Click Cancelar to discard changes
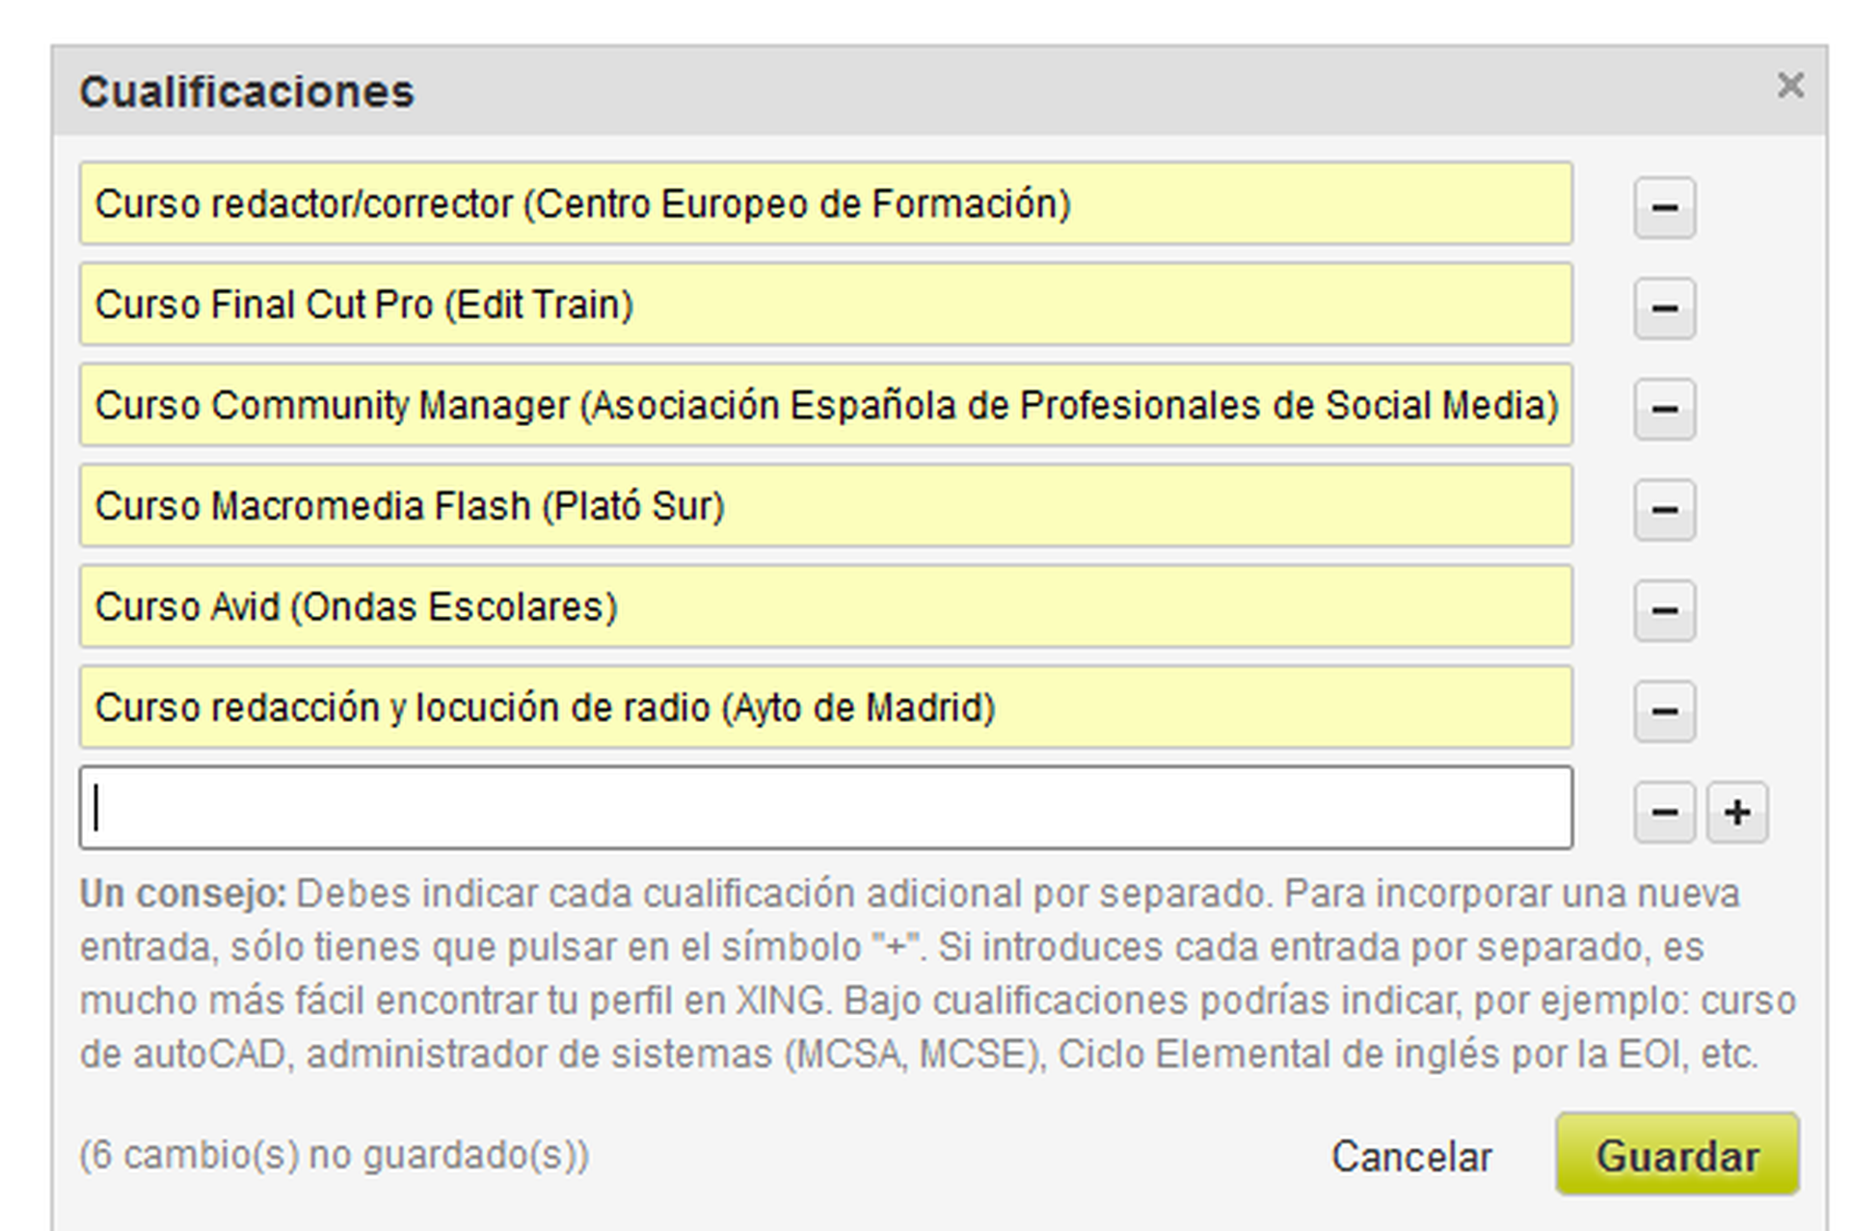 [1411, 1156]
